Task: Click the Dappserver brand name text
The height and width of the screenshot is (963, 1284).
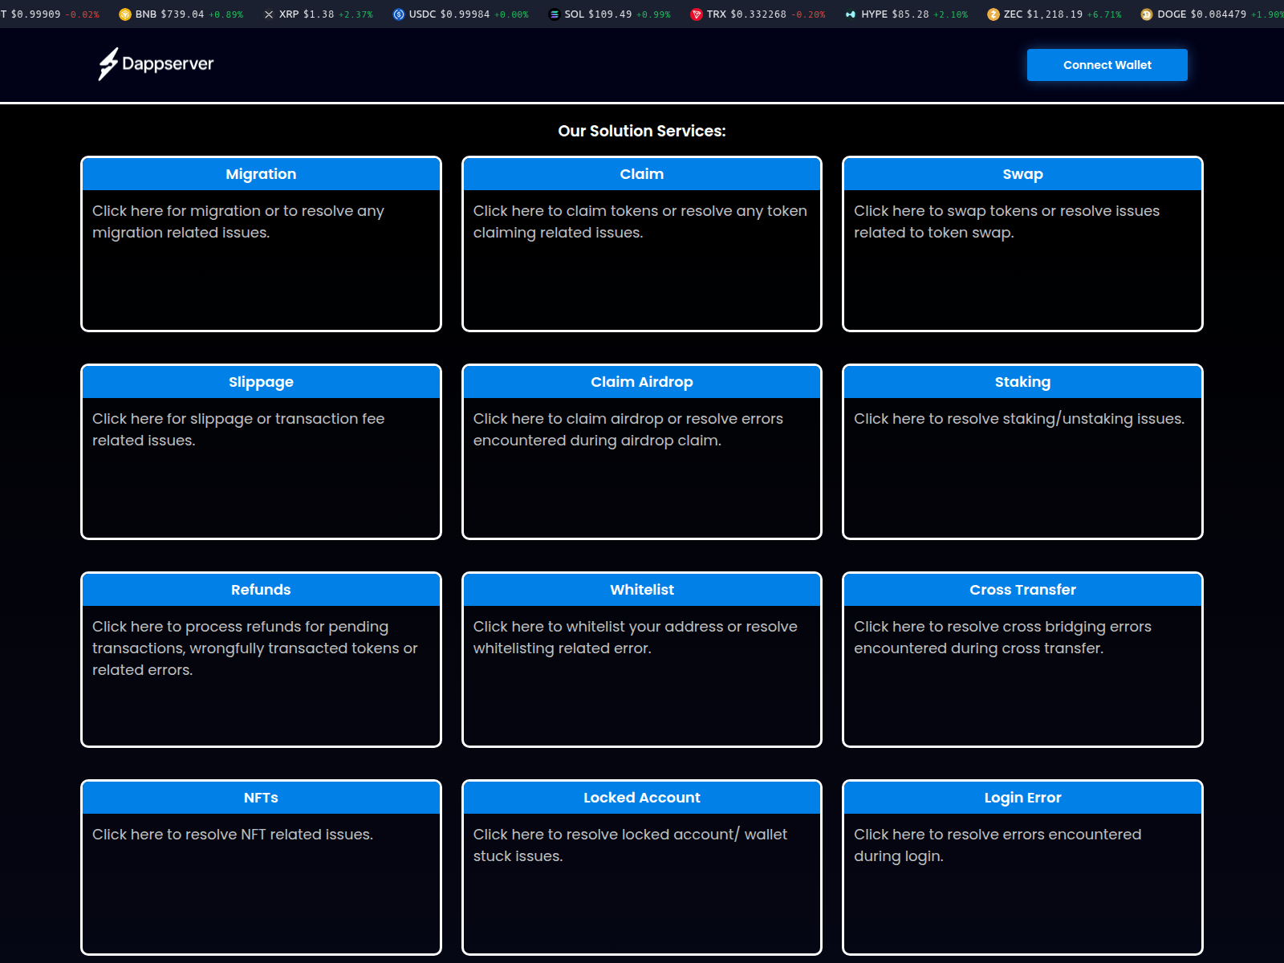Action: point(168,64)
